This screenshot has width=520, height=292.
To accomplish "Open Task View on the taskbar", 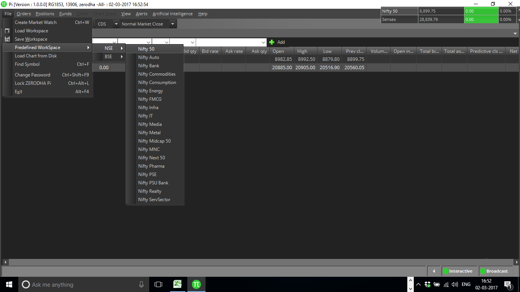I will point(158,284).
